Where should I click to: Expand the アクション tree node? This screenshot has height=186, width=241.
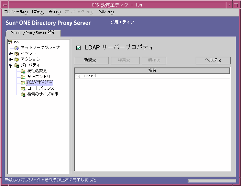[x=10, y=60]
